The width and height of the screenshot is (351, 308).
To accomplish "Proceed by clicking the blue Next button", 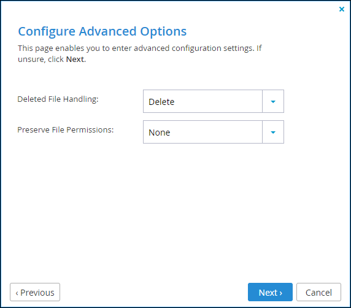I will point(270,292).
